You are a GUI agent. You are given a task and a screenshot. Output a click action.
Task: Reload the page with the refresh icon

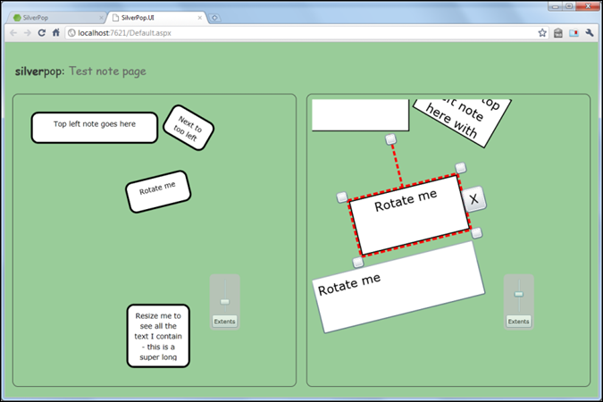click(x=41, y=33)
